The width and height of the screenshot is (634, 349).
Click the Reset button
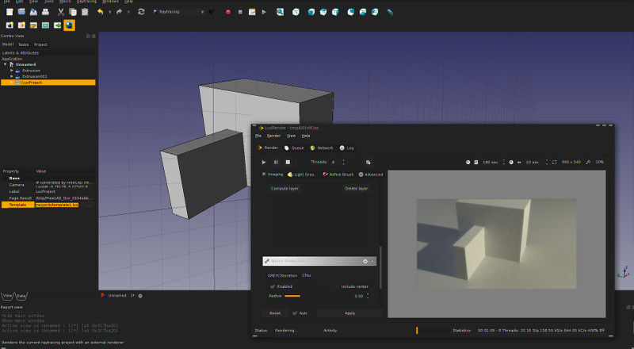click(x=275, y=313)
